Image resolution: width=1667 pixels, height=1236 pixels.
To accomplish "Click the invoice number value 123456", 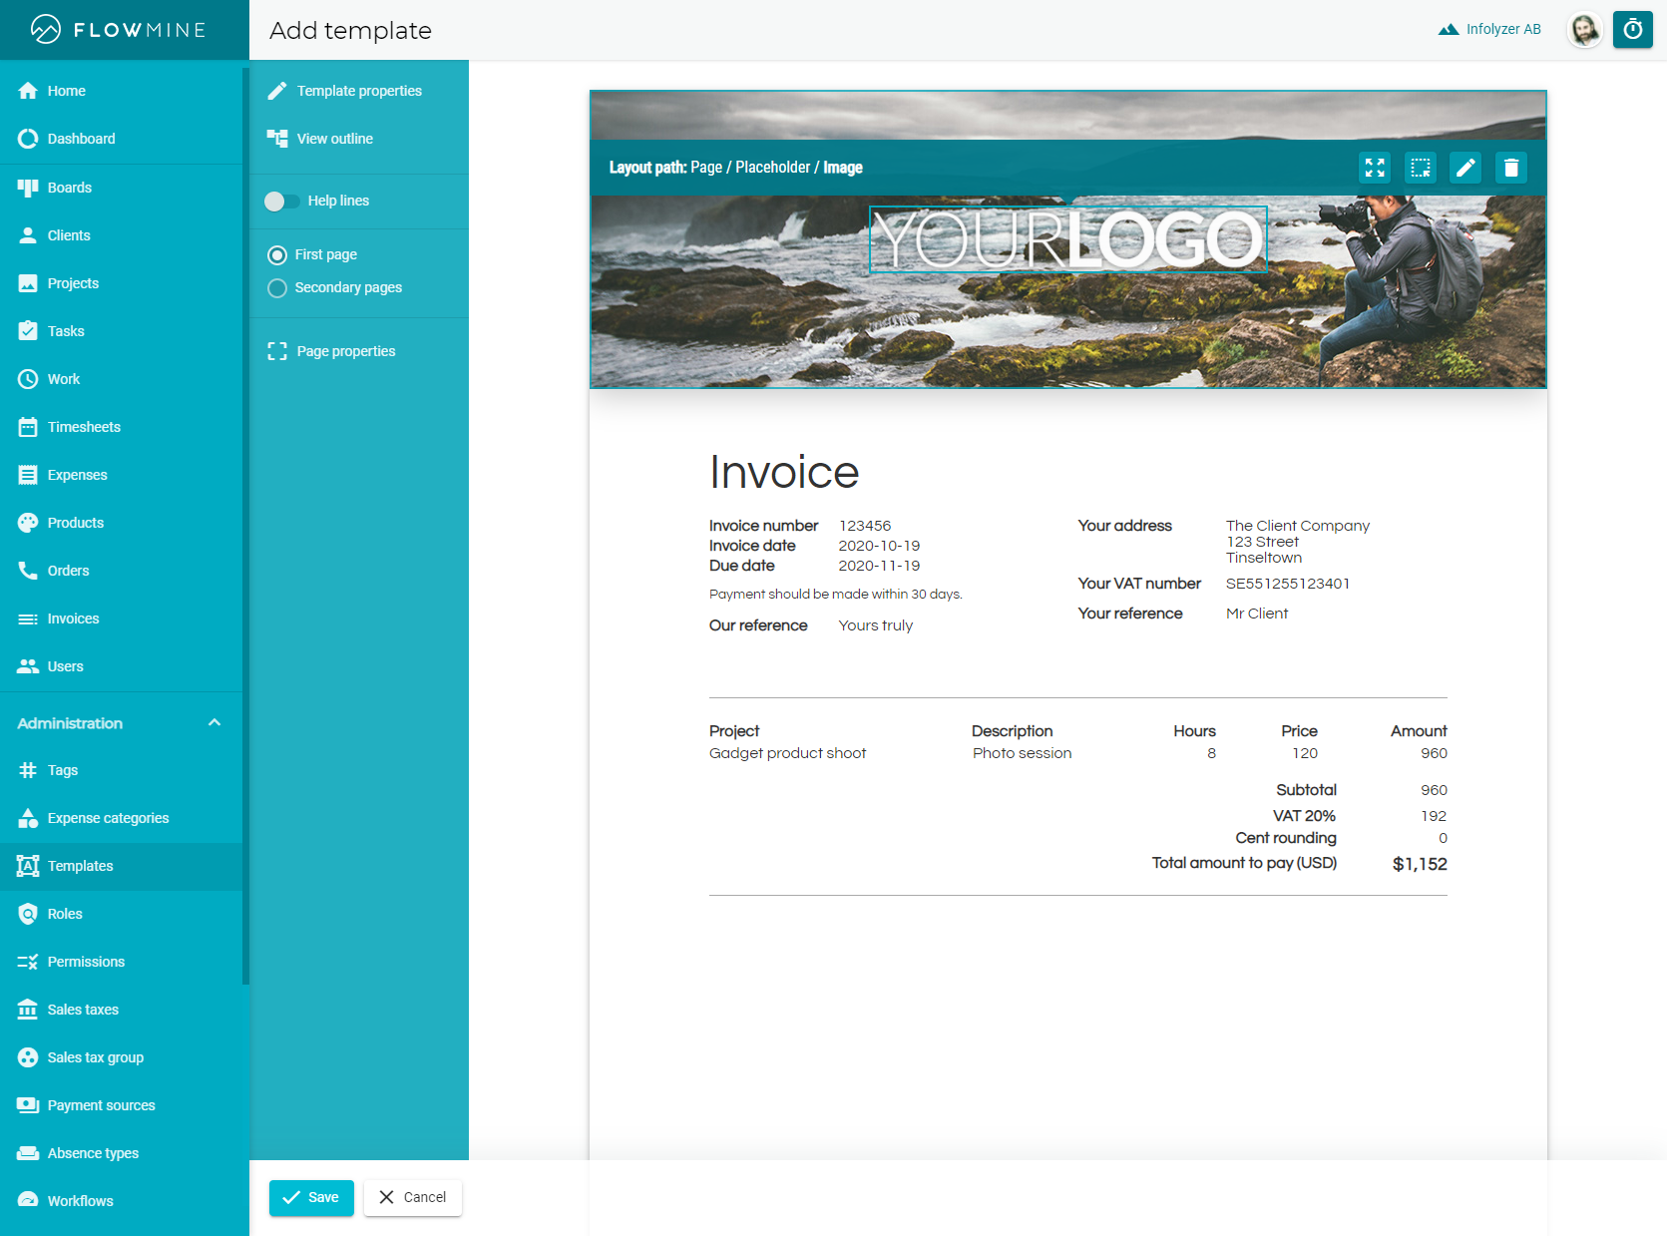I will tap(865, 526).
